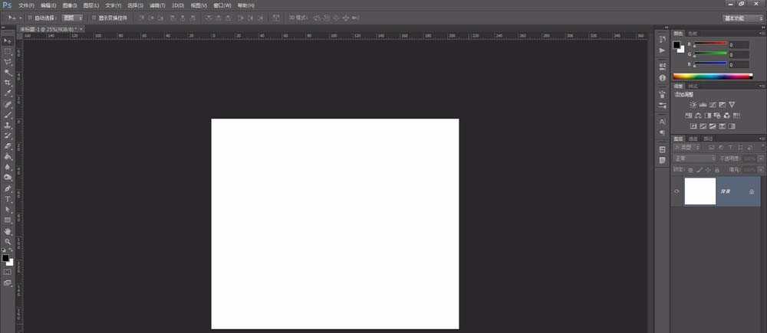Viewport: 767px width, 333px height.
Task: Select the Hand tool
Action: pos(8,230)
